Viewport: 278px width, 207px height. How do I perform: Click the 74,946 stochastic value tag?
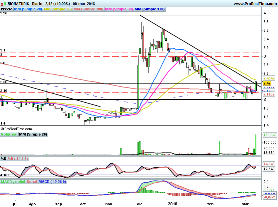(x=269, y=164)
